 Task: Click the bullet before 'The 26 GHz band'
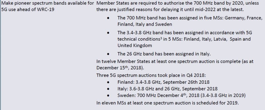[x=108, y=54]
